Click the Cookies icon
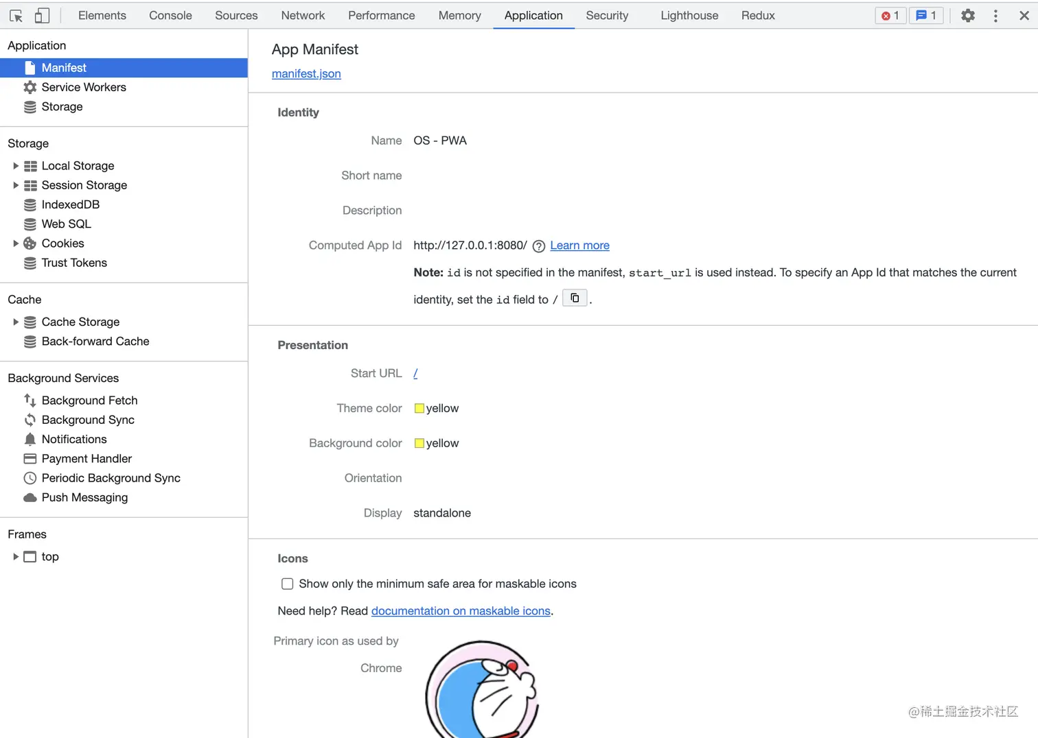Image resolution: width=1038 pixels, height=738 pixels. coord(30,243)
